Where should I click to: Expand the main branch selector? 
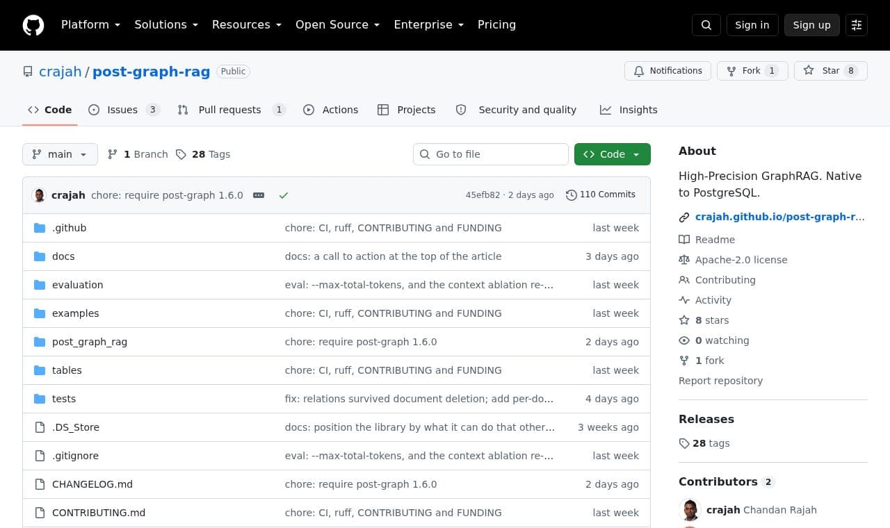point(60,154)
